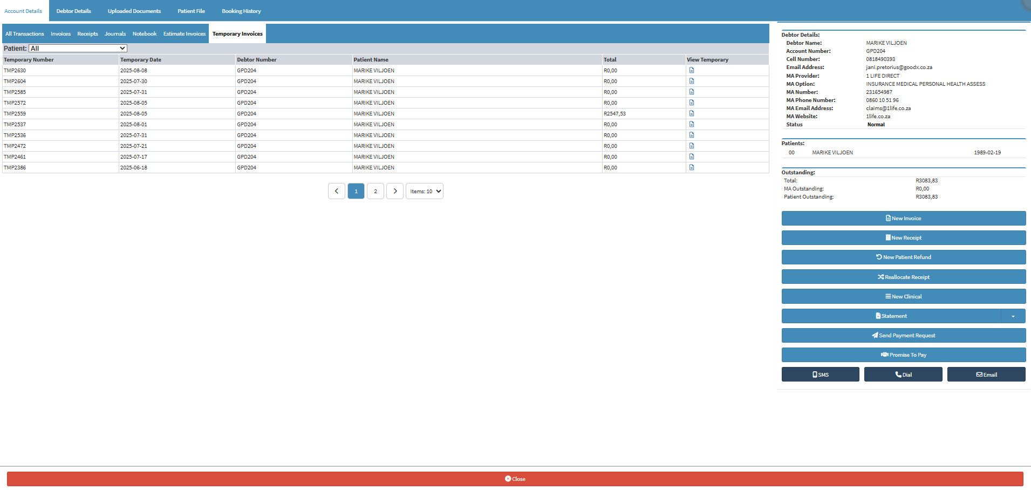Open Patient File tab
Viewport: 1031px width, 490px height.
tap(192, 11)
